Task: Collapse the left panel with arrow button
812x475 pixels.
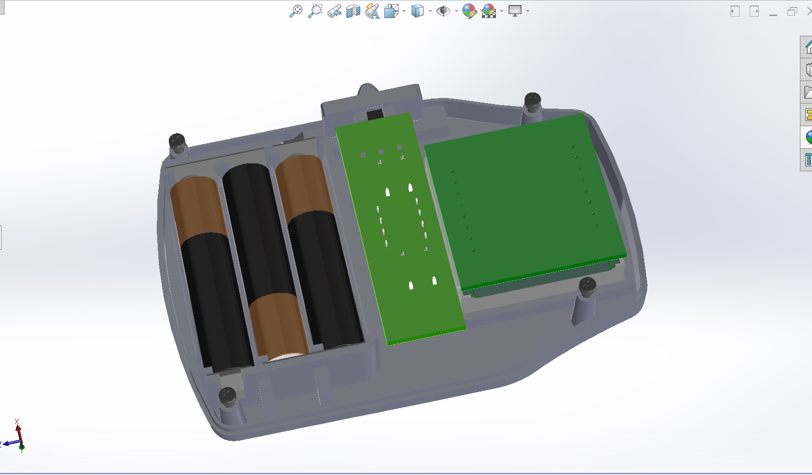Action: pyautogui.click(x=735, y=11)
